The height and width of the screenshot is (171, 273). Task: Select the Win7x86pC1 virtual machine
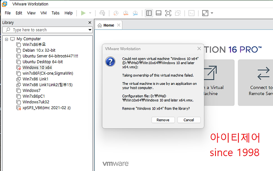coord(34,96)
